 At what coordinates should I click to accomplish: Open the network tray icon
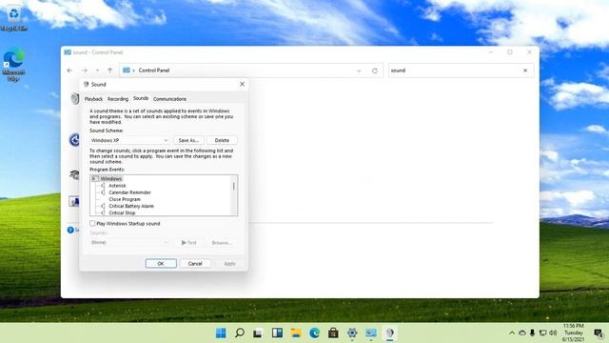point(542,333)
